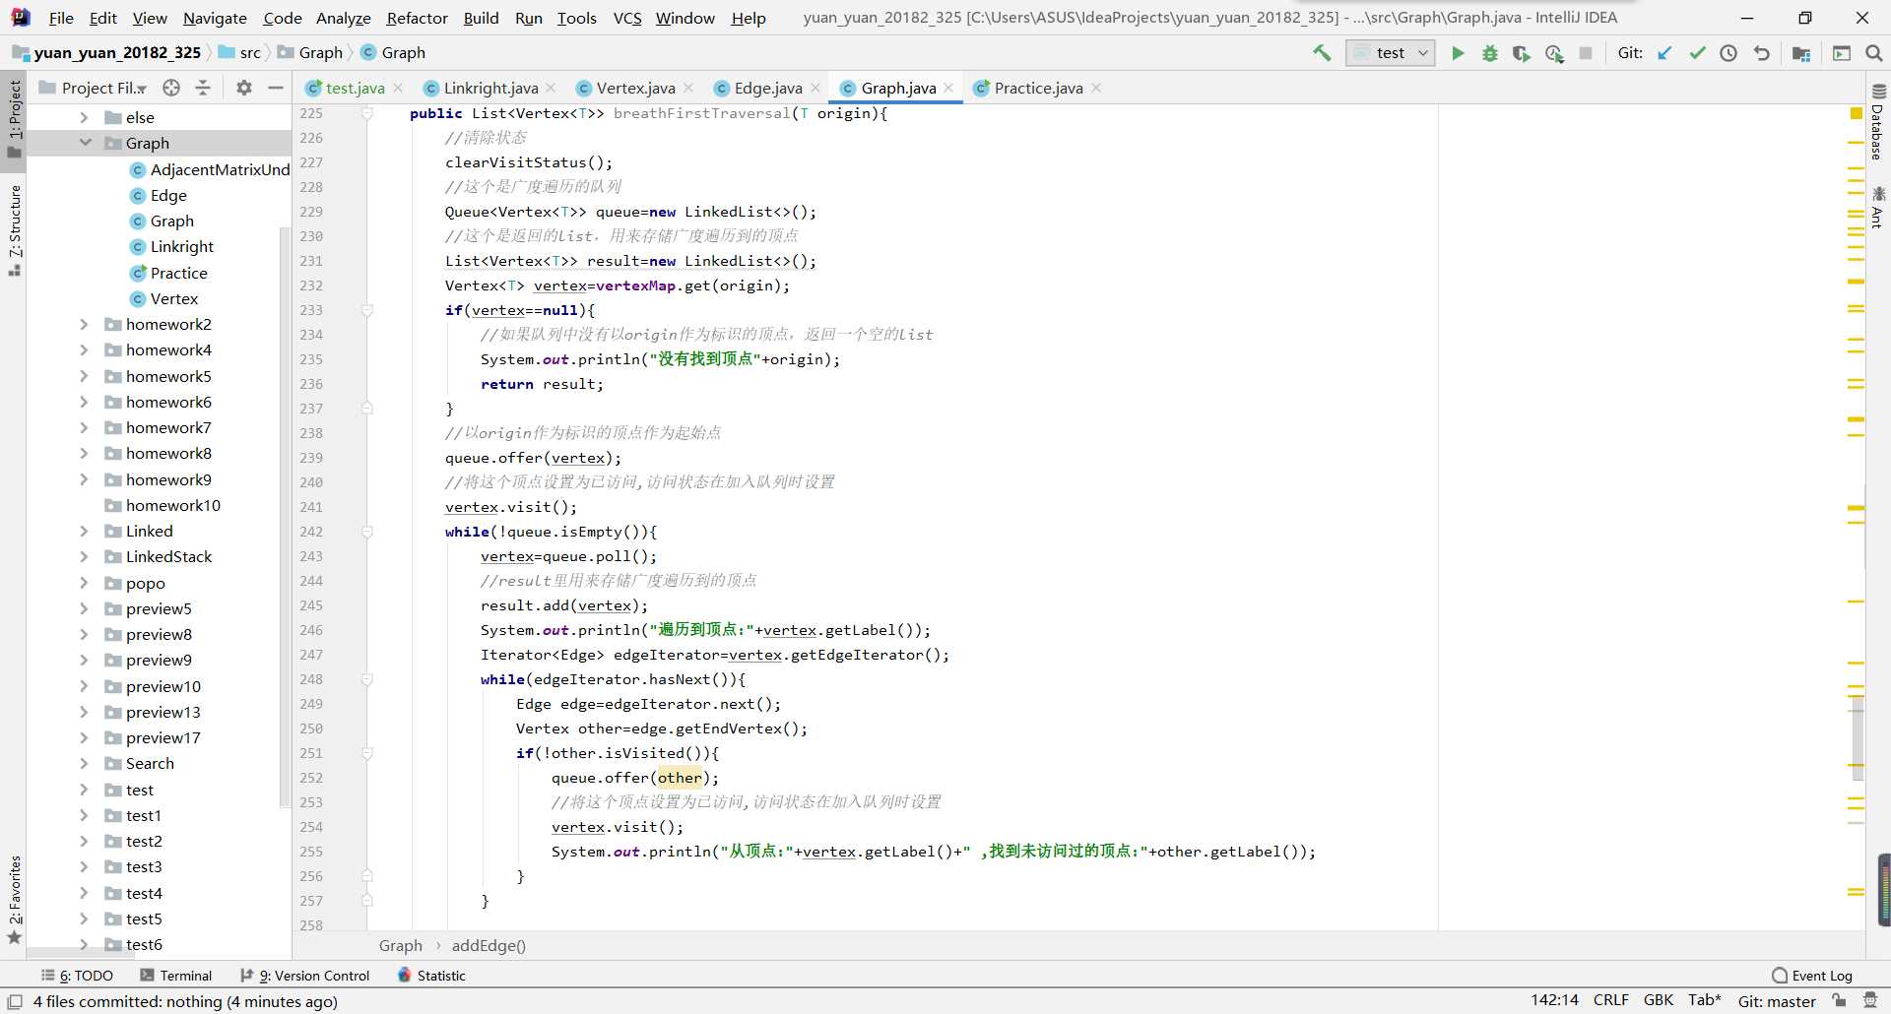Switch to the Vertex.java editor tab
The image size is (1891, 1014).
634,88
